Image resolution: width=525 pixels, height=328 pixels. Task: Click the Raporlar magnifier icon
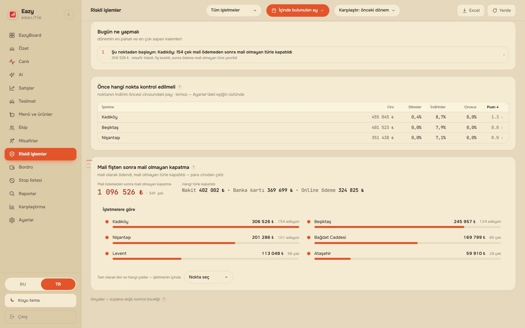coord(12,194)
